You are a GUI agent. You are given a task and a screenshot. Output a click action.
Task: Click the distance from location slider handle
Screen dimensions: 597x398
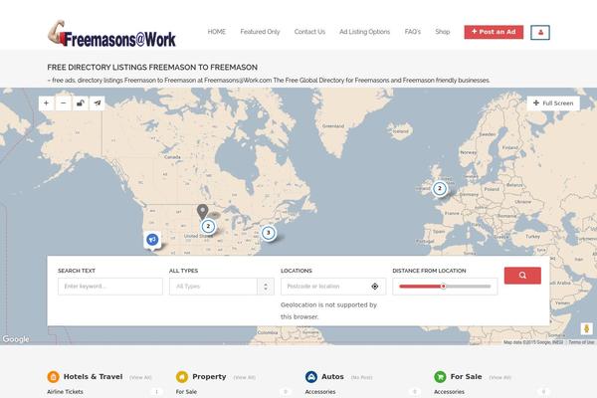click(x=443, y=286)
